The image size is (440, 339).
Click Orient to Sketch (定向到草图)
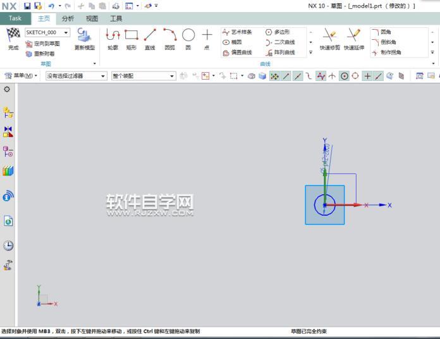click(x=42, y=44)
